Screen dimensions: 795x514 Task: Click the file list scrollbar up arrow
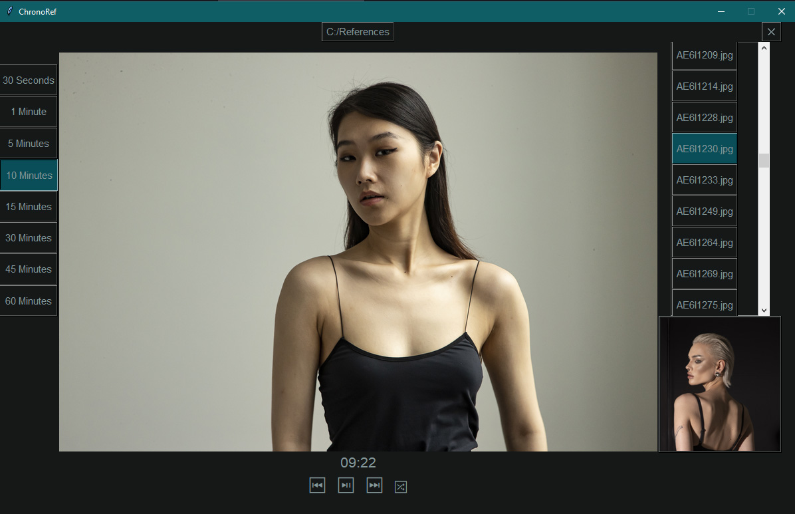tap(764, 48)
